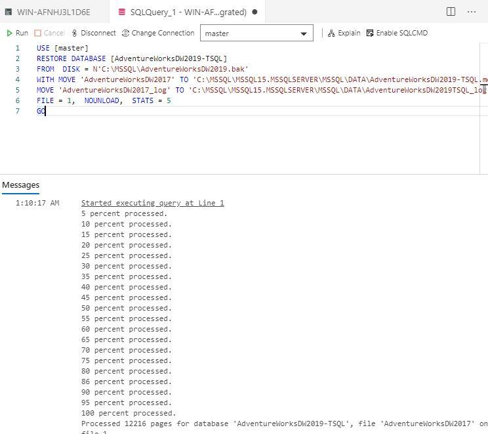
Task: Open the master database dropdown
Action: 256,33
